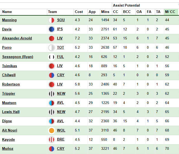Sort table by the Cost column header
Screen dimensions: 179x154
click(x=79, y=12)
